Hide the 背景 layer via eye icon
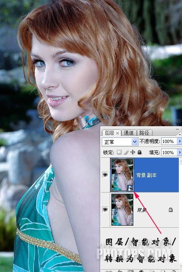The width and height of the screenshot is (182, 272). click(x=105, y=210)
